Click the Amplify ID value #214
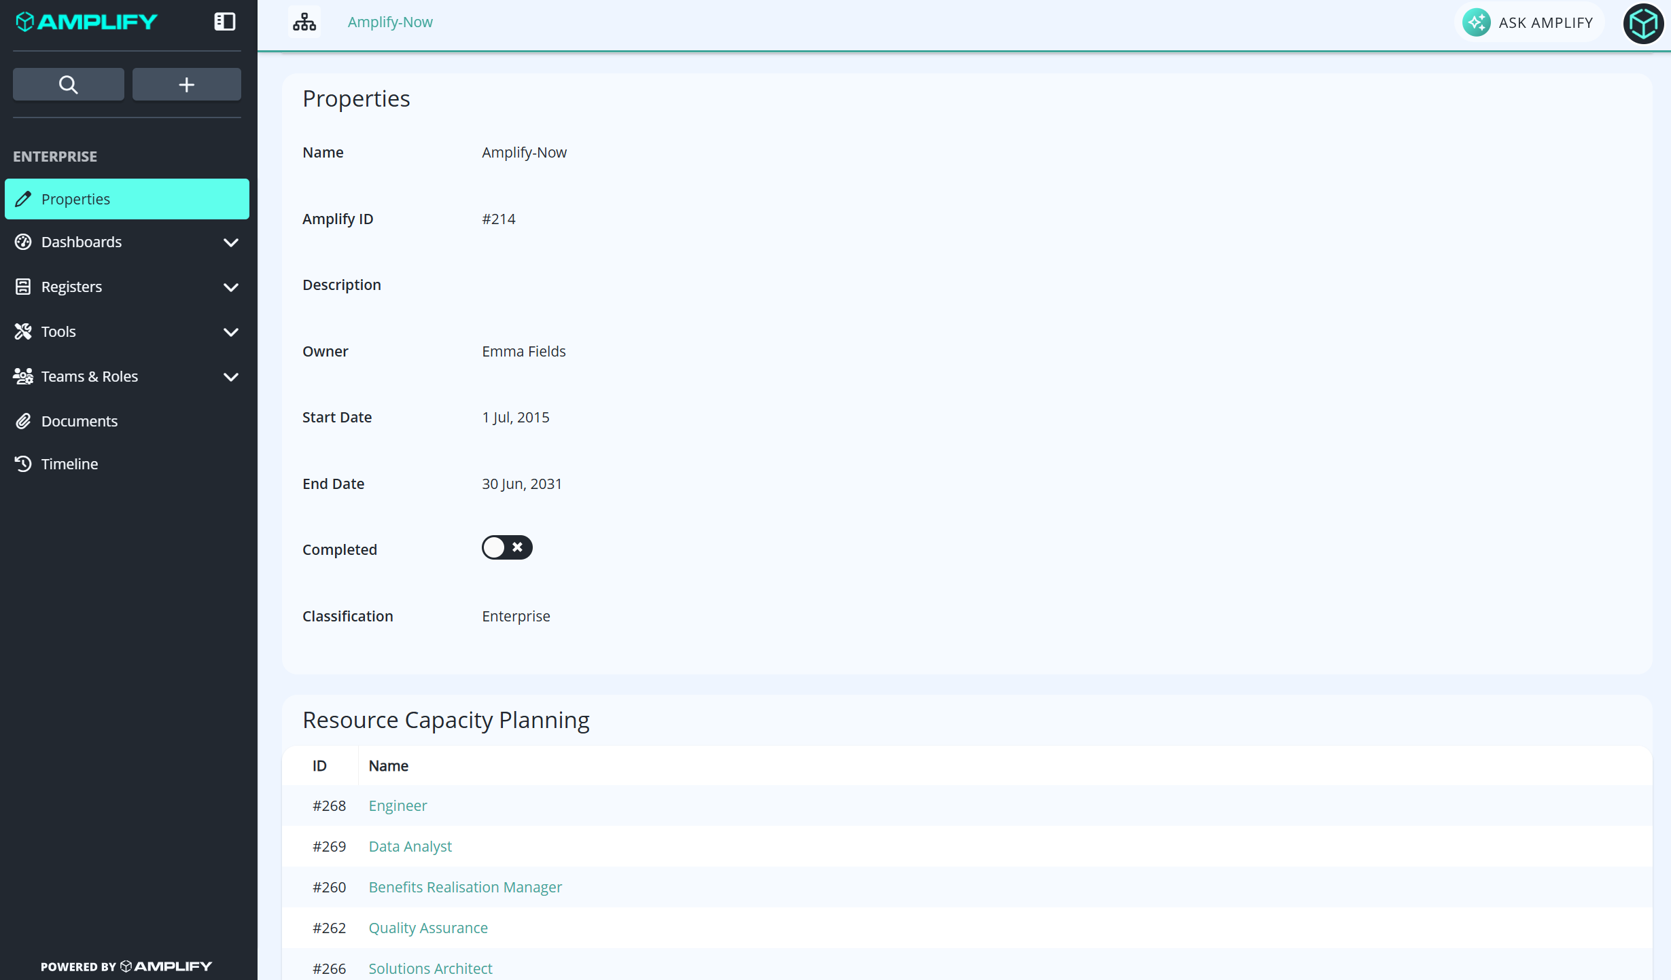Viewport: 1671px width, 980px height. (498, 219)
